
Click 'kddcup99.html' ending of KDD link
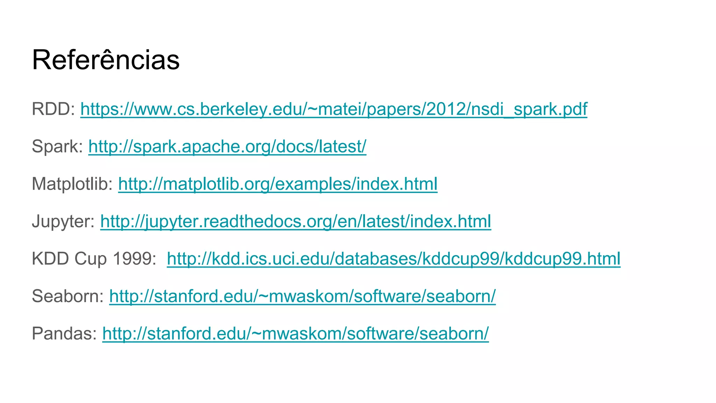562,259
